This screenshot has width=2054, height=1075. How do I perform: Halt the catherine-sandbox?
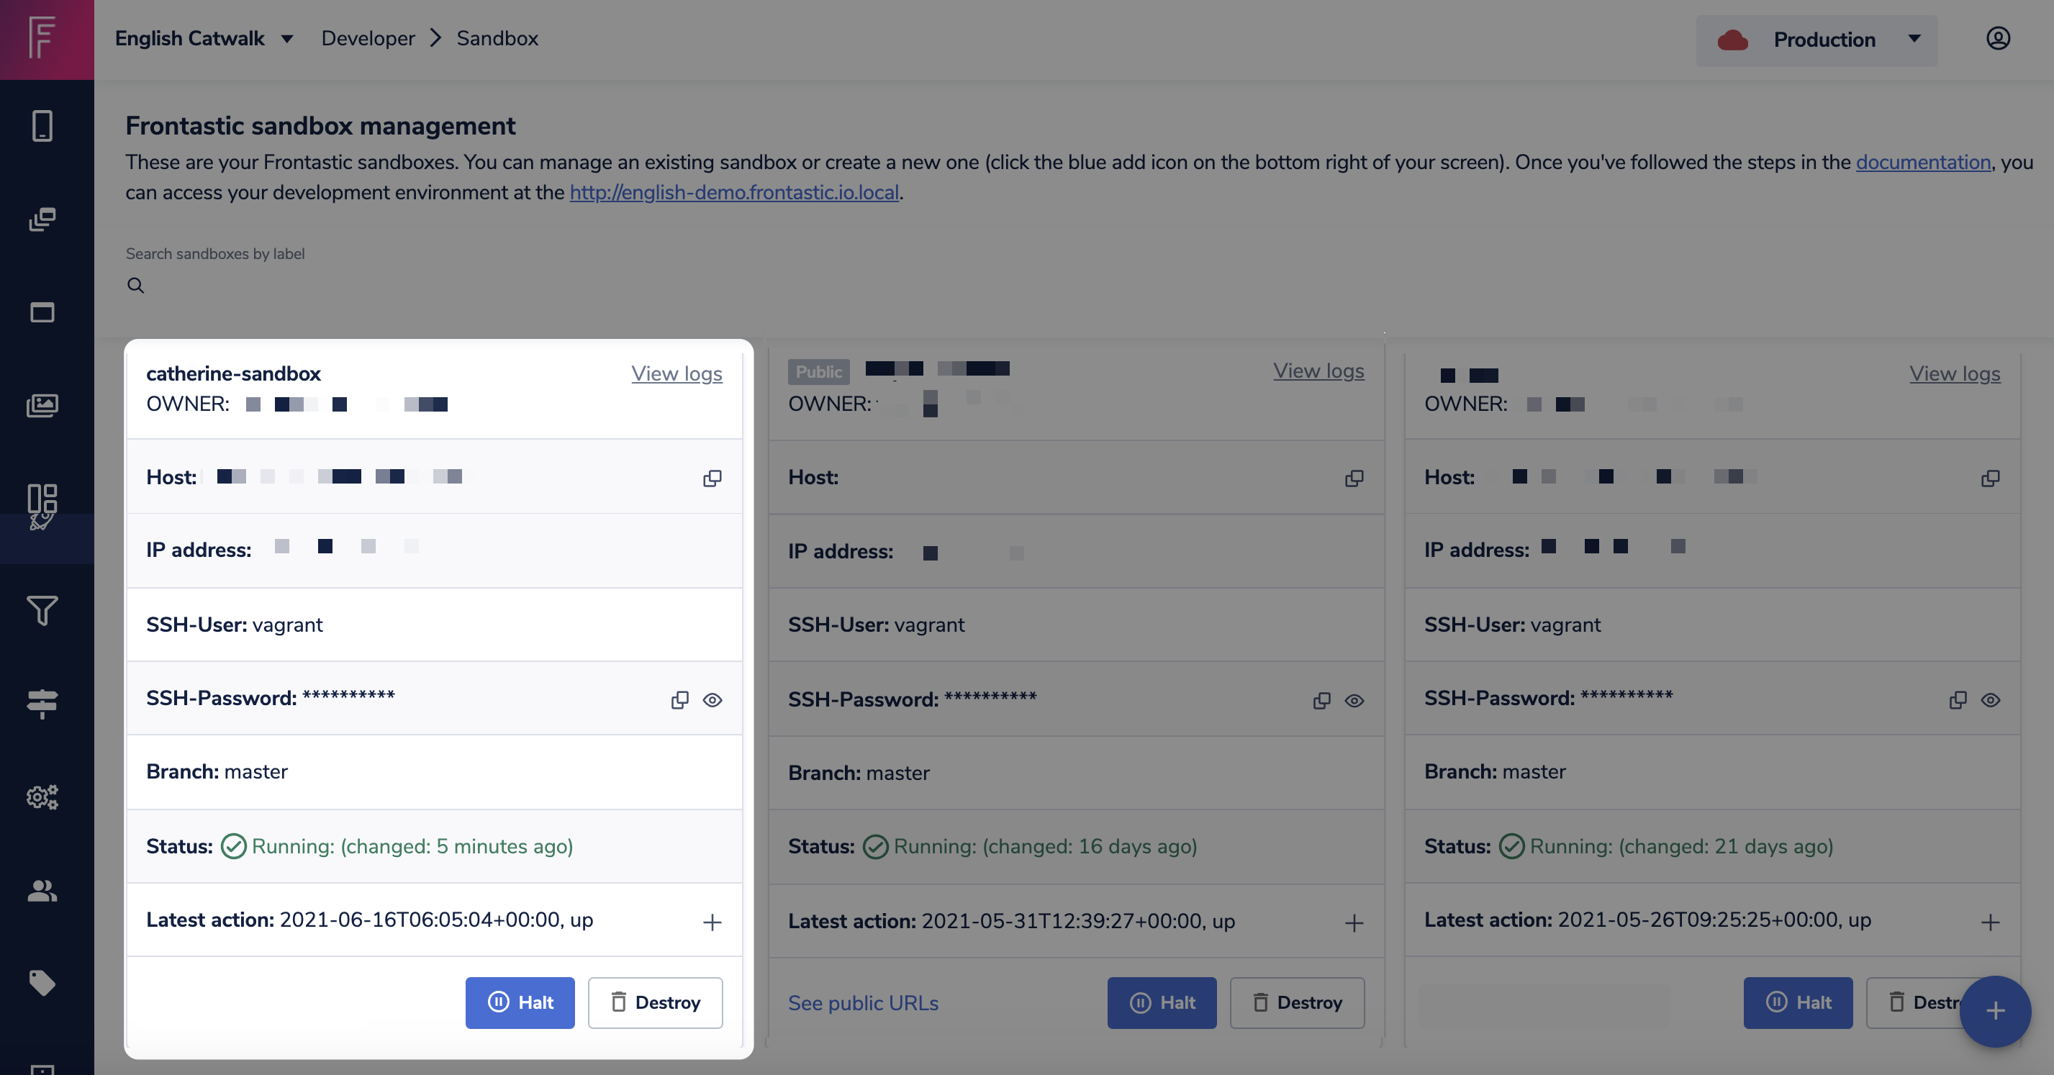pyautogui.click(x=520, y=1002)
